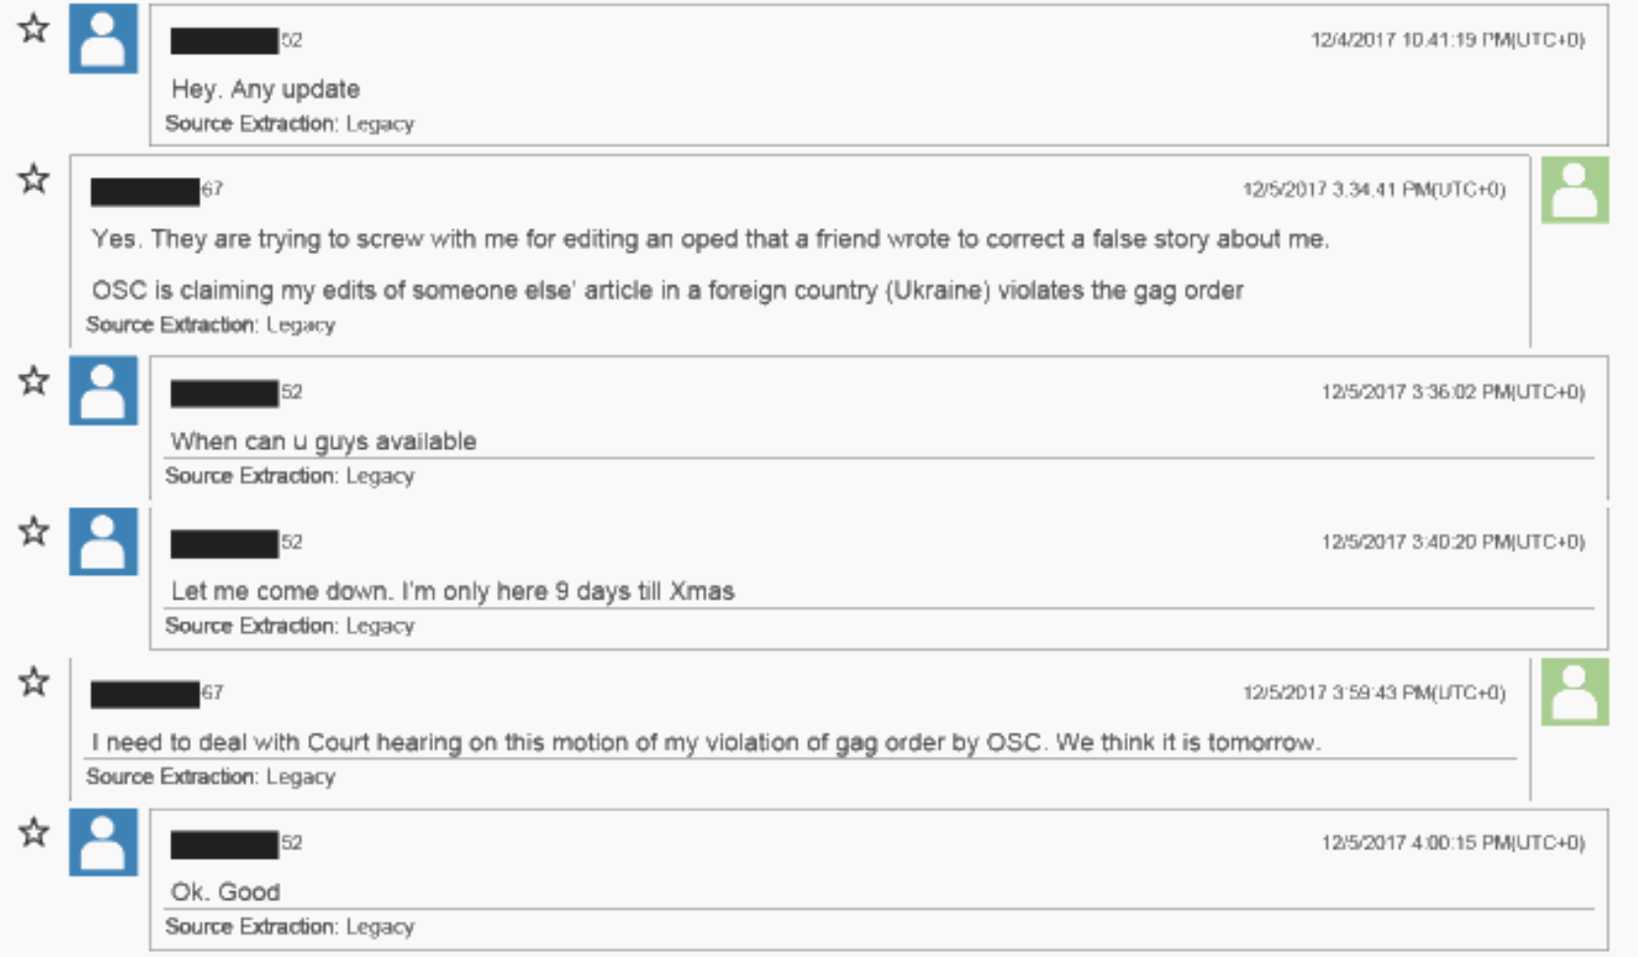The image size is (1638, 957).
Task: Click timestamp 12/5/2017 4:00:15 PM
Action: coord(1453,843)
